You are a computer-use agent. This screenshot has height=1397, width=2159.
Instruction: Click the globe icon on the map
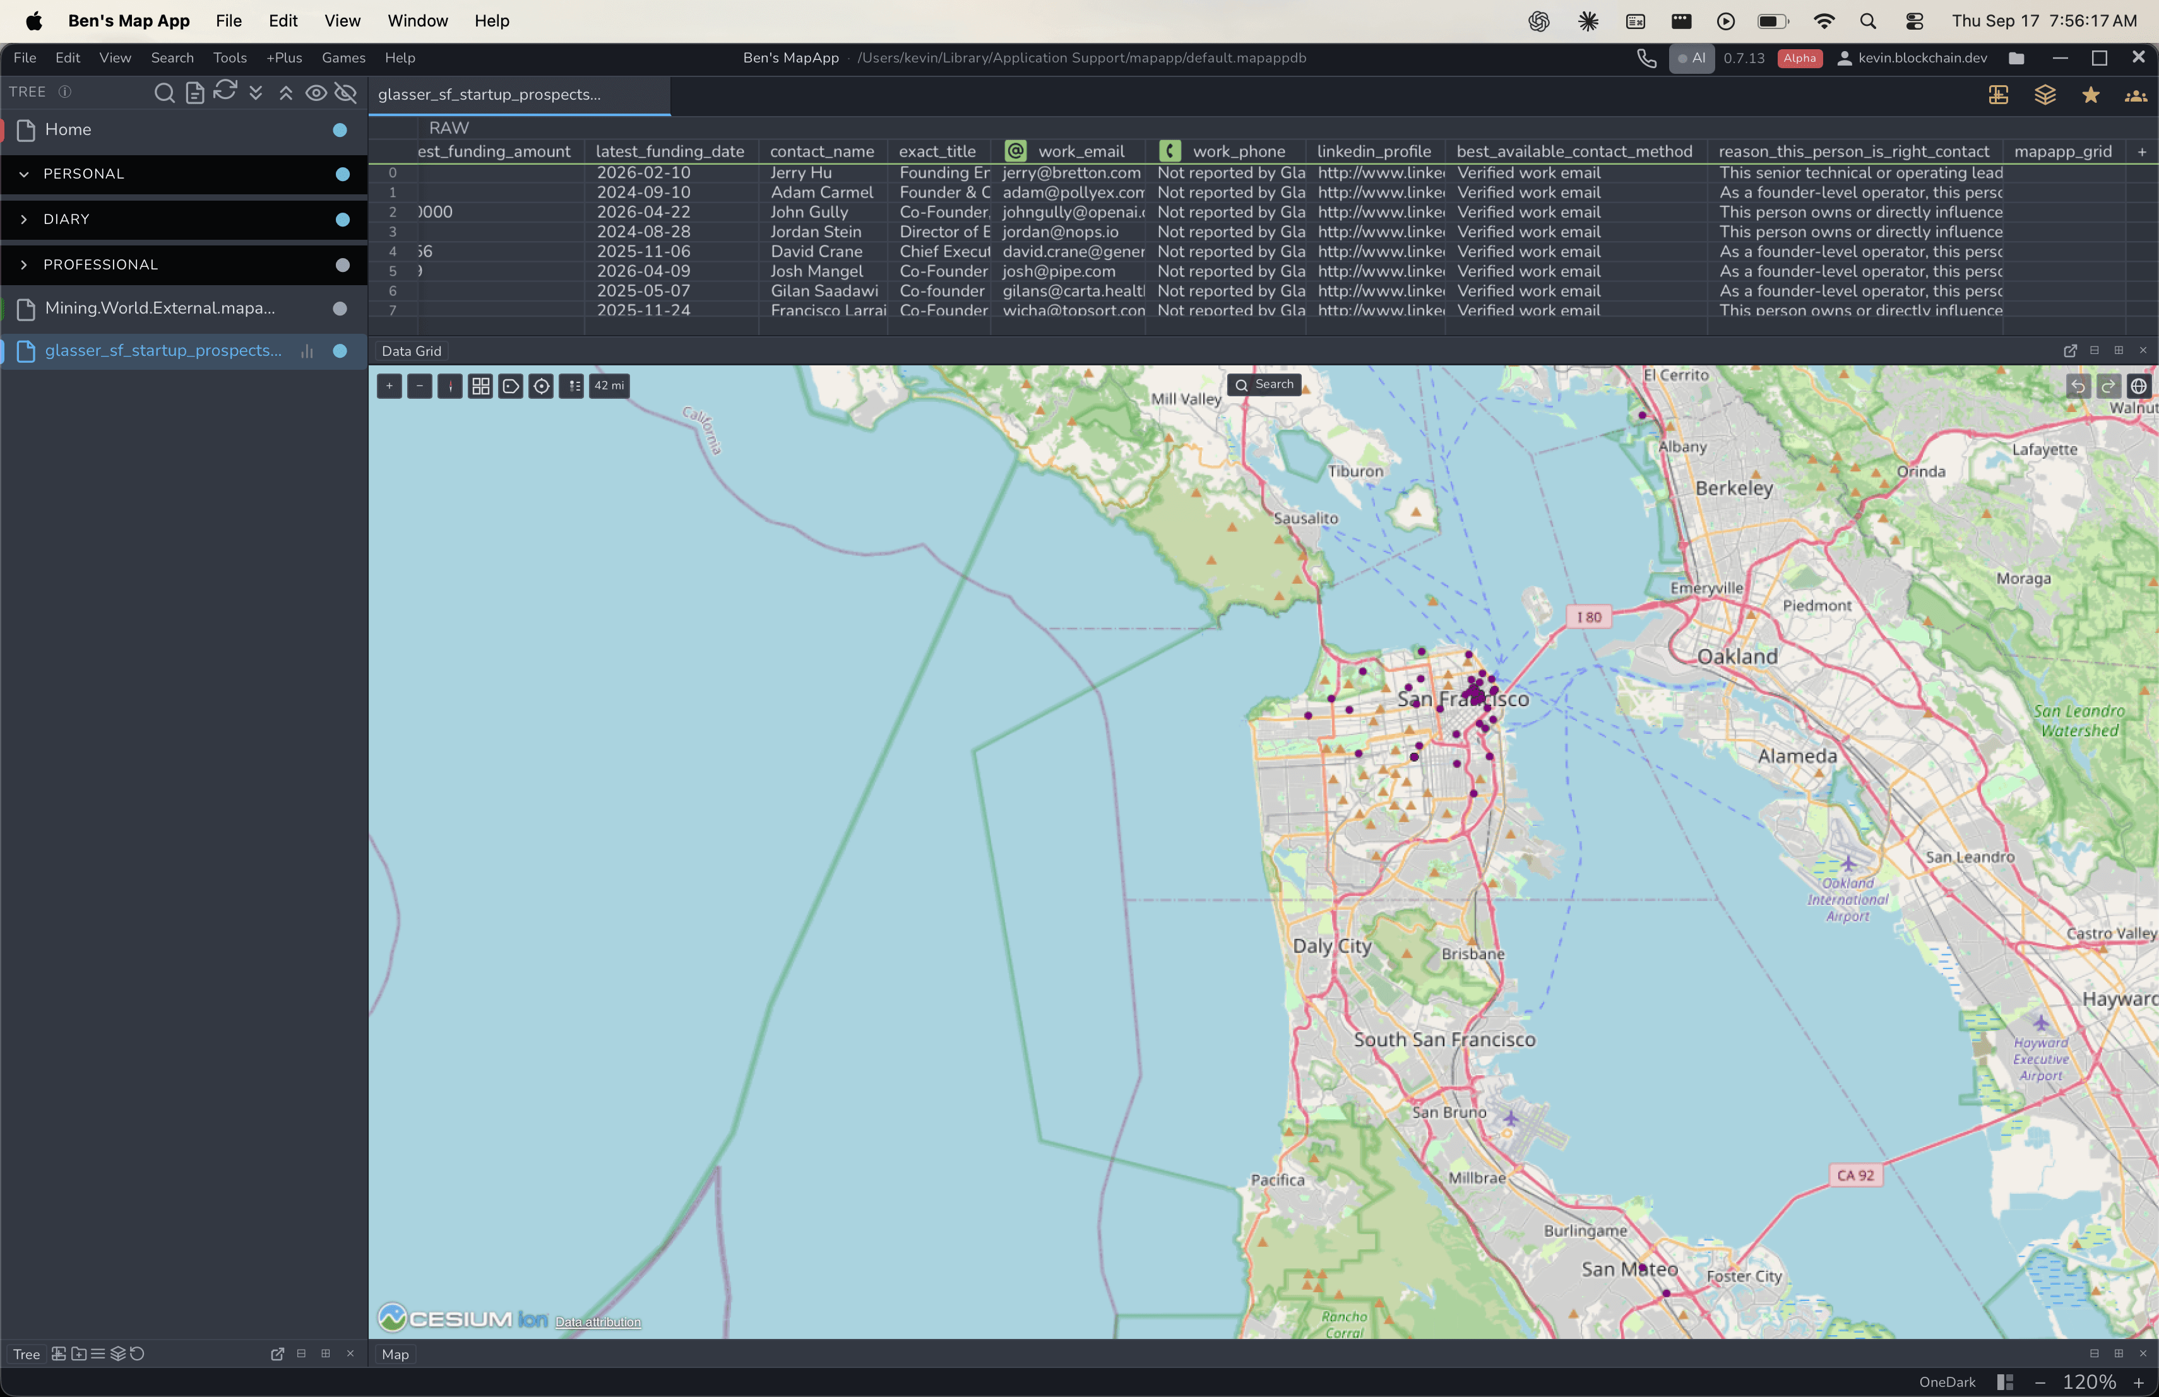[2138, 386]
